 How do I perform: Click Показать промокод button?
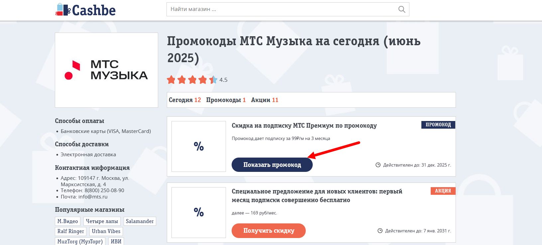[x=272, y=165]
